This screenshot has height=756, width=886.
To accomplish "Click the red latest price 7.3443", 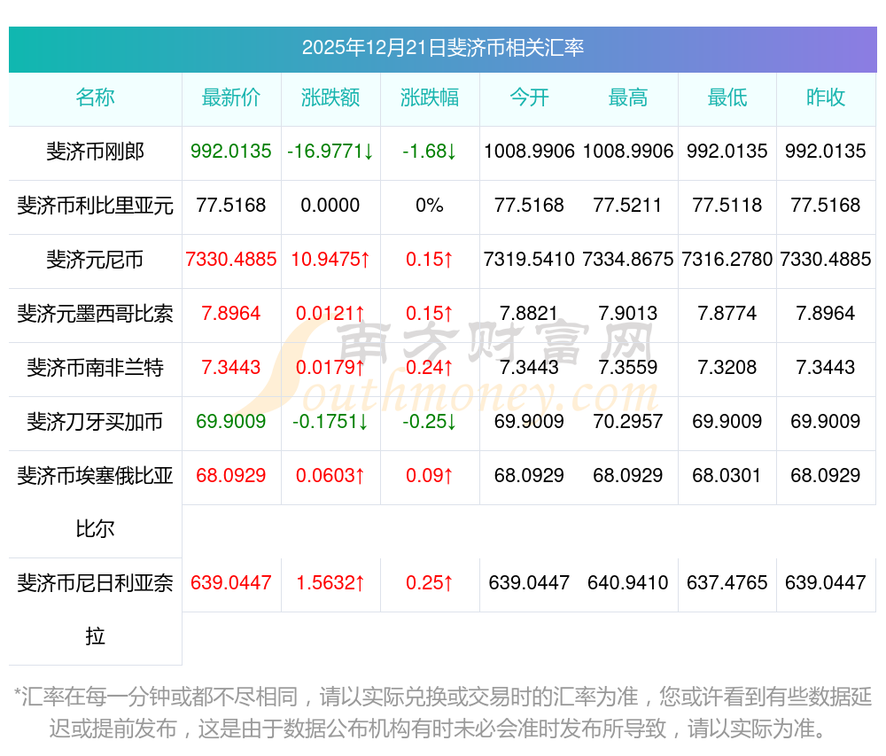I will click(231, 368).
